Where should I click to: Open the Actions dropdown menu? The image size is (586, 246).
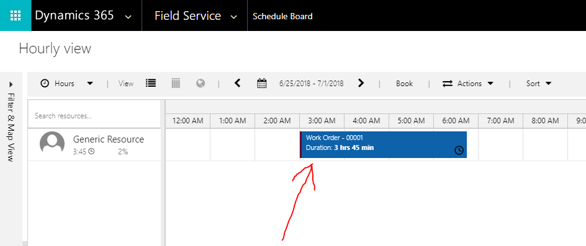(x=468, y=84)
